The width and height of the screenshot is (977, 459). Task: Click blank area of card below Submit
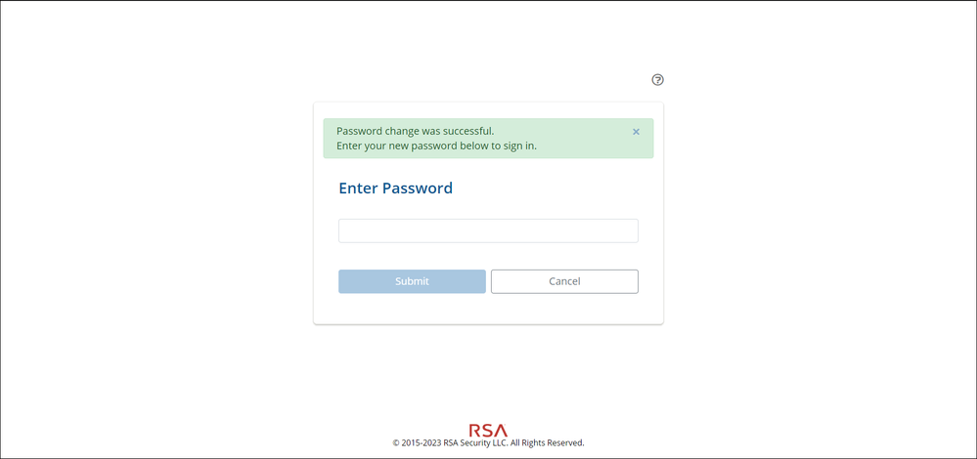488,309
